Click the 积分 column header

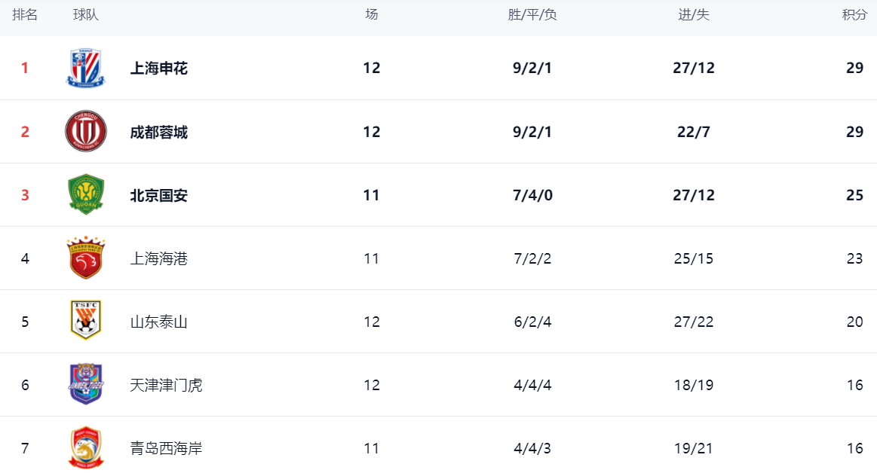pos(854,15)
